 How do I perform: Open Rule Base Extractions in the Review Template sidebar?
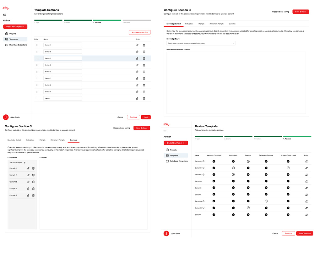pos(178,161)
